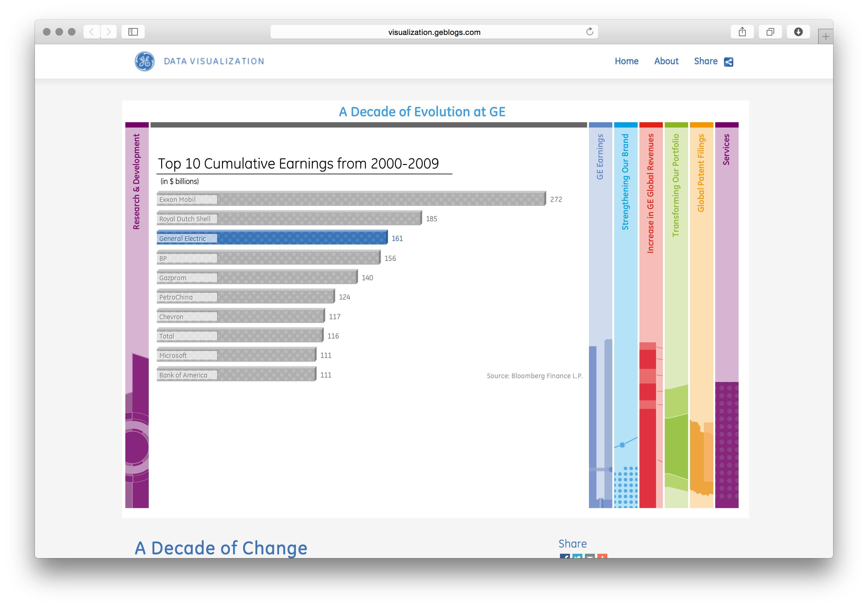Viewport: 868px width, 608px height.
Task: Click the Safari address bar
Action: 434,32
